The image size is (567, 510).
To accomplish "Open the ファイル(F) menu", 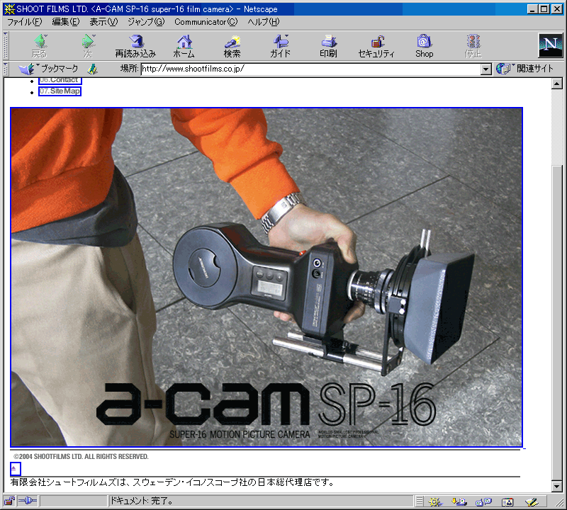I will 25,22.
